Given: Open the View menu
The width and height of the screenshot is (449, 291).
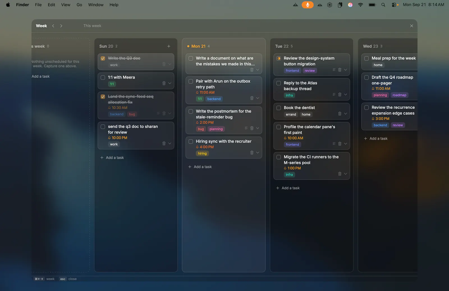Looking at the screenshot, I should click(x=66, y=5).
